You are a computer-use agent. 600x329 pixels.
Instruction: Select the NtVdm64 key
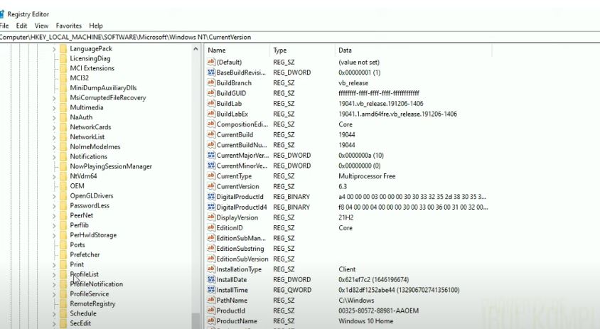(x=83, y=176)
